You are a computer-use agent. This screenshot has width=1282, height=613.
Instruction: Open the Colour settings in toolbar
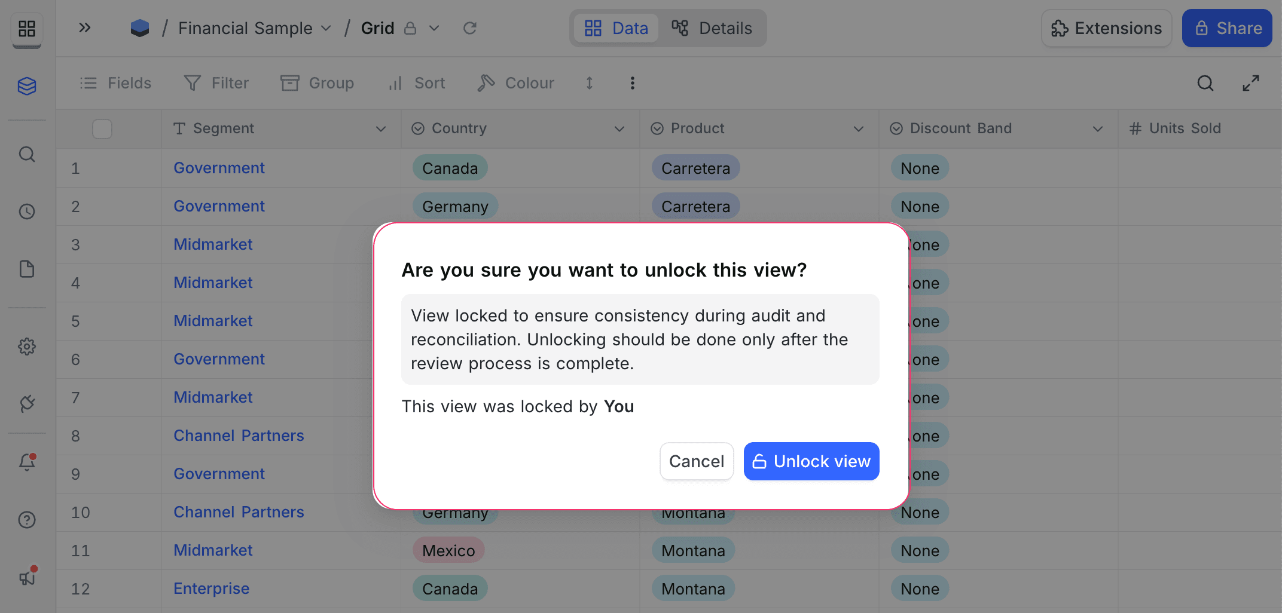coord(515,83)
